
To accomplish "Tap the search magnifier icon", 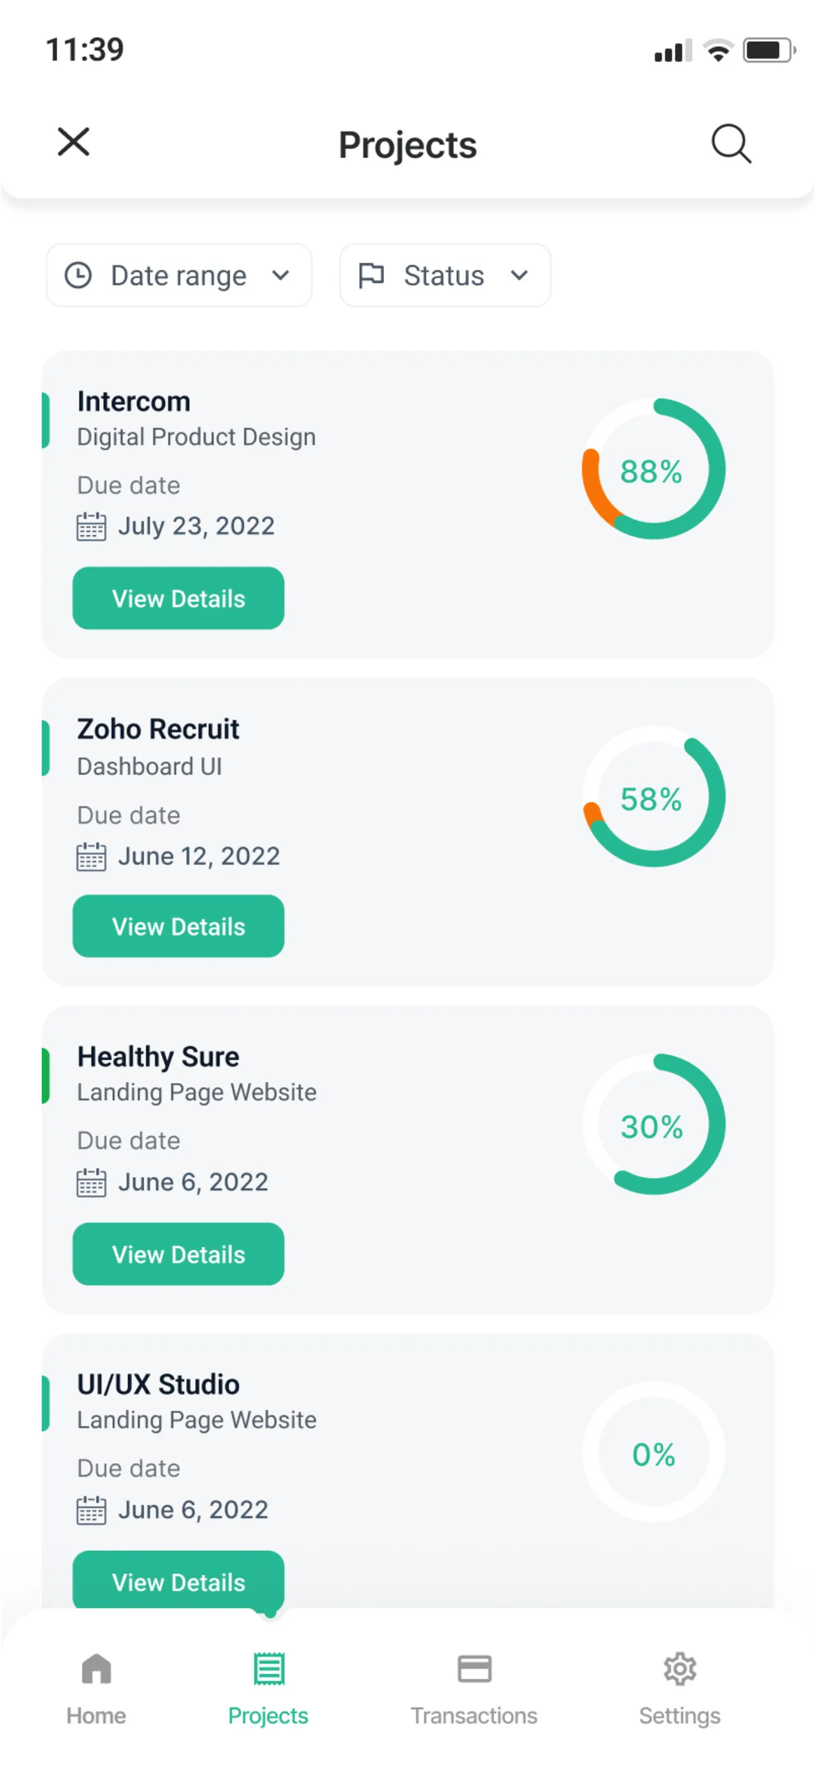I will (731, 144).
